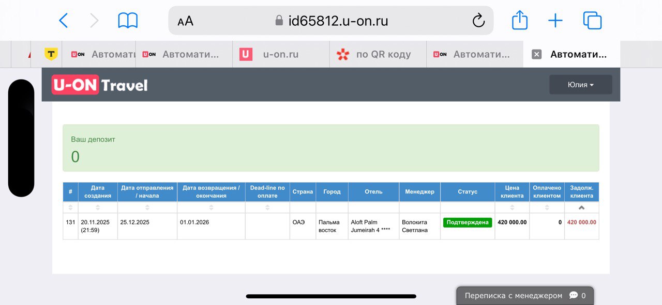
Task: Reverse sorting of 'Задолж. клиента' column
Action: (x=581, y=207)
